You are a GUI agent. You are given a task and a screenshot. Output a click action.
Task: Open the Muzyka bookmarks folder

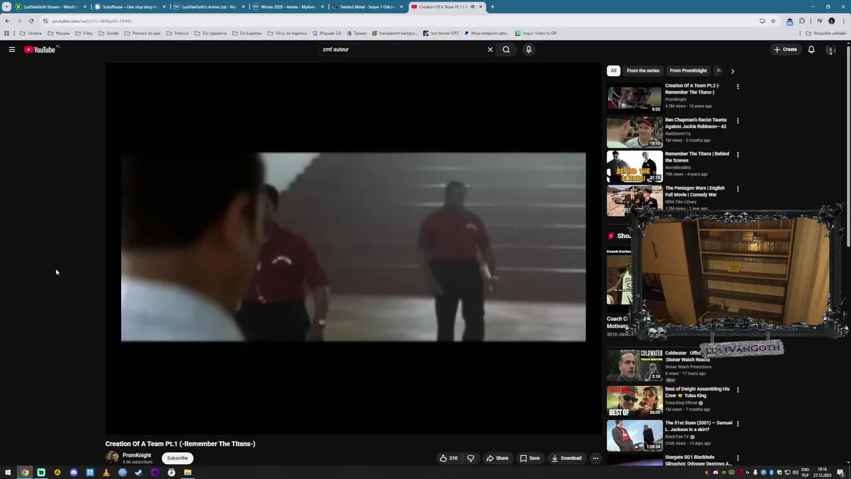(59, 33)
